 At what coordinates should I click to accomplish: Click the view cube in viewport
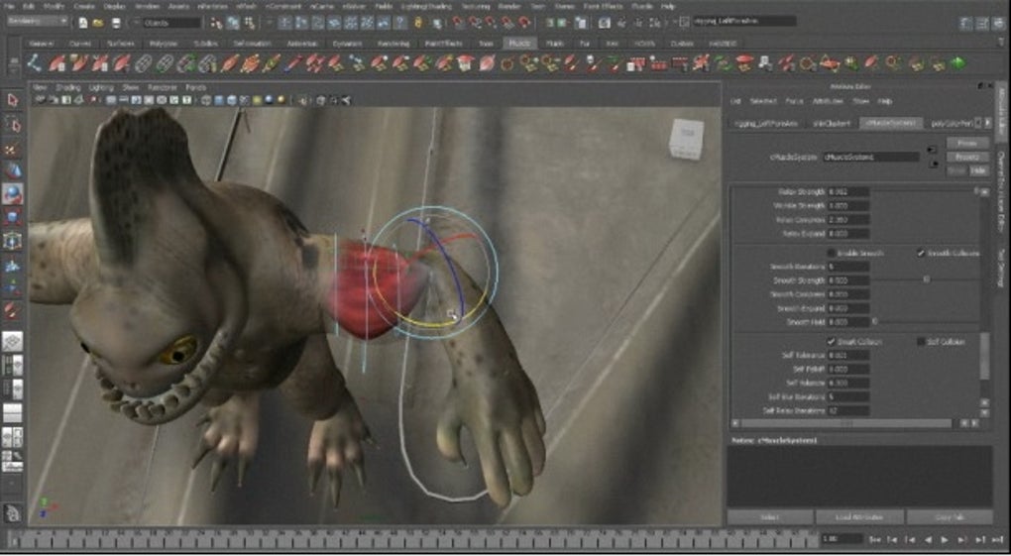coord(685,138)
